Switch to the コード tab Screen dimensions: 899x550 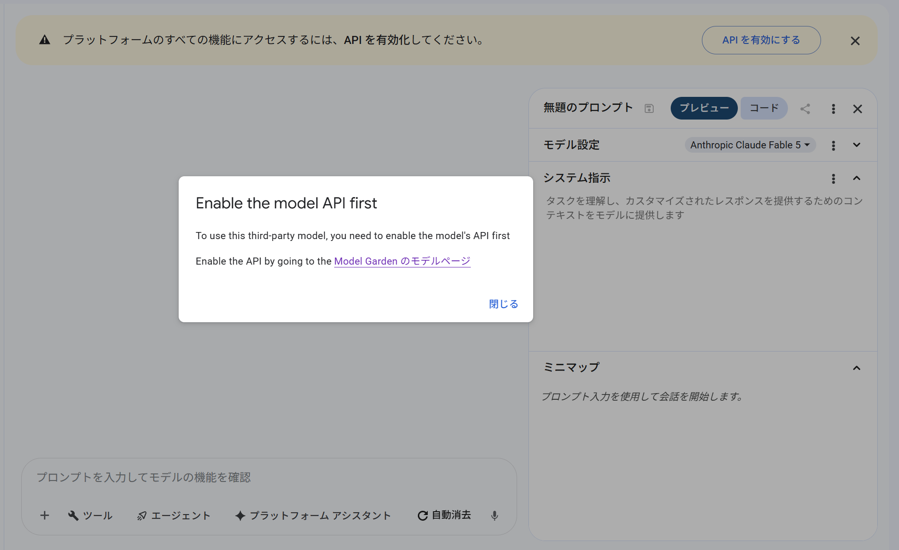pos(764,108)
